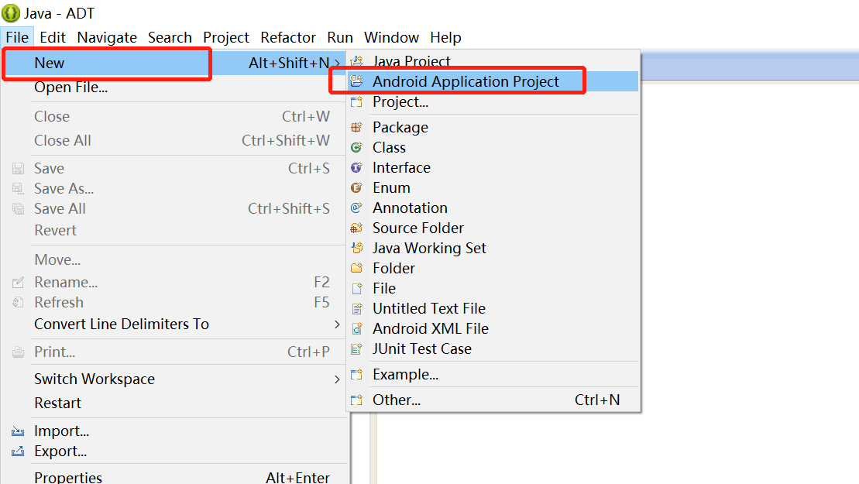The width and height of the screenshot is (859, 484).
Task: Select Untitled Text File entry
Action: 493,308
